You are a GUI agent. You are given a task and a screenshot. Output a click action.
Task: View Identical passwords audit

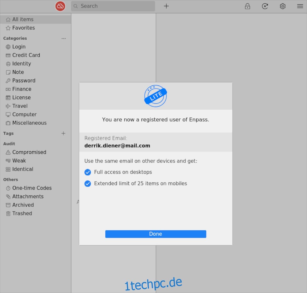tap(36, 169)
